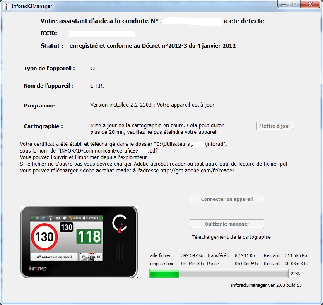Image resolution: width=323 pixels, height=305 pixels.
Task: Click the 22% progress percentage
Action: point(295,274)
